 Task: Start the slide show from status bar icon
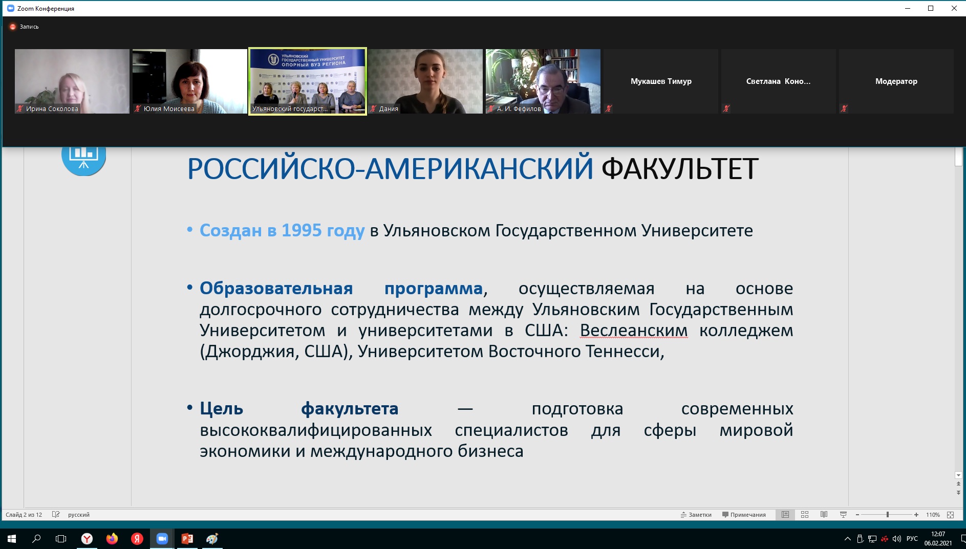tap(843, 515)
